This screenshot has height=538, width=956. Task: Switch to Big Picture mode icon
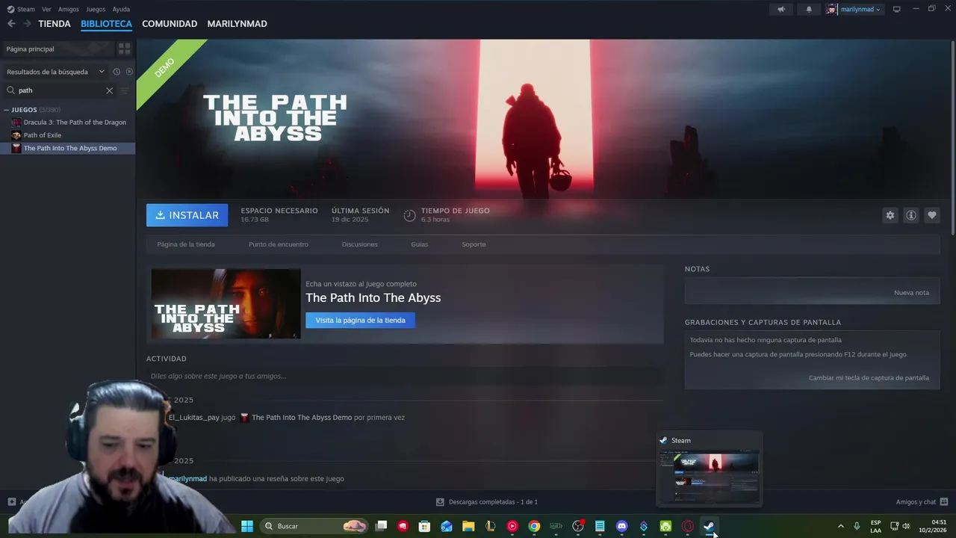click(x=897, y=9)
